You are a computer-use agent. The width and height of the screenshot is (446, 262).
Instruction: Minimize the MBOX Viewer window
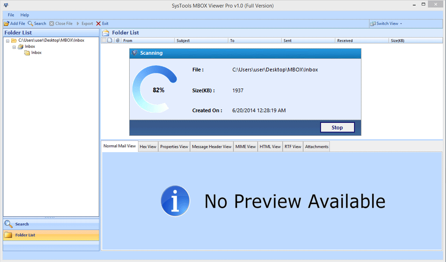414,5
